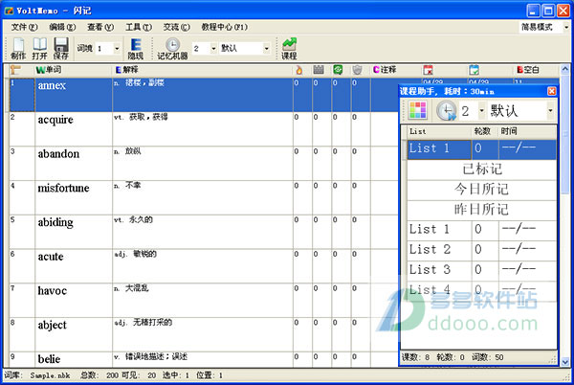The height and width of the screenshot is (385, 574).
Task: Select the word misfortune
Action: click(63, 188)
